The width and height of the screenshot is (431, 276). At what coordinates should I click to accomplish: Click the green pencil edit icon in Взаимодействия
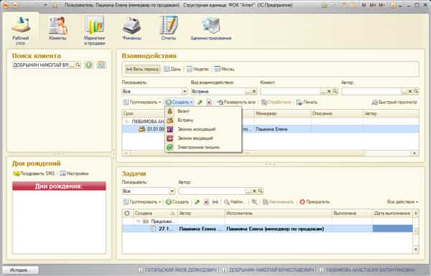[200, 103]
